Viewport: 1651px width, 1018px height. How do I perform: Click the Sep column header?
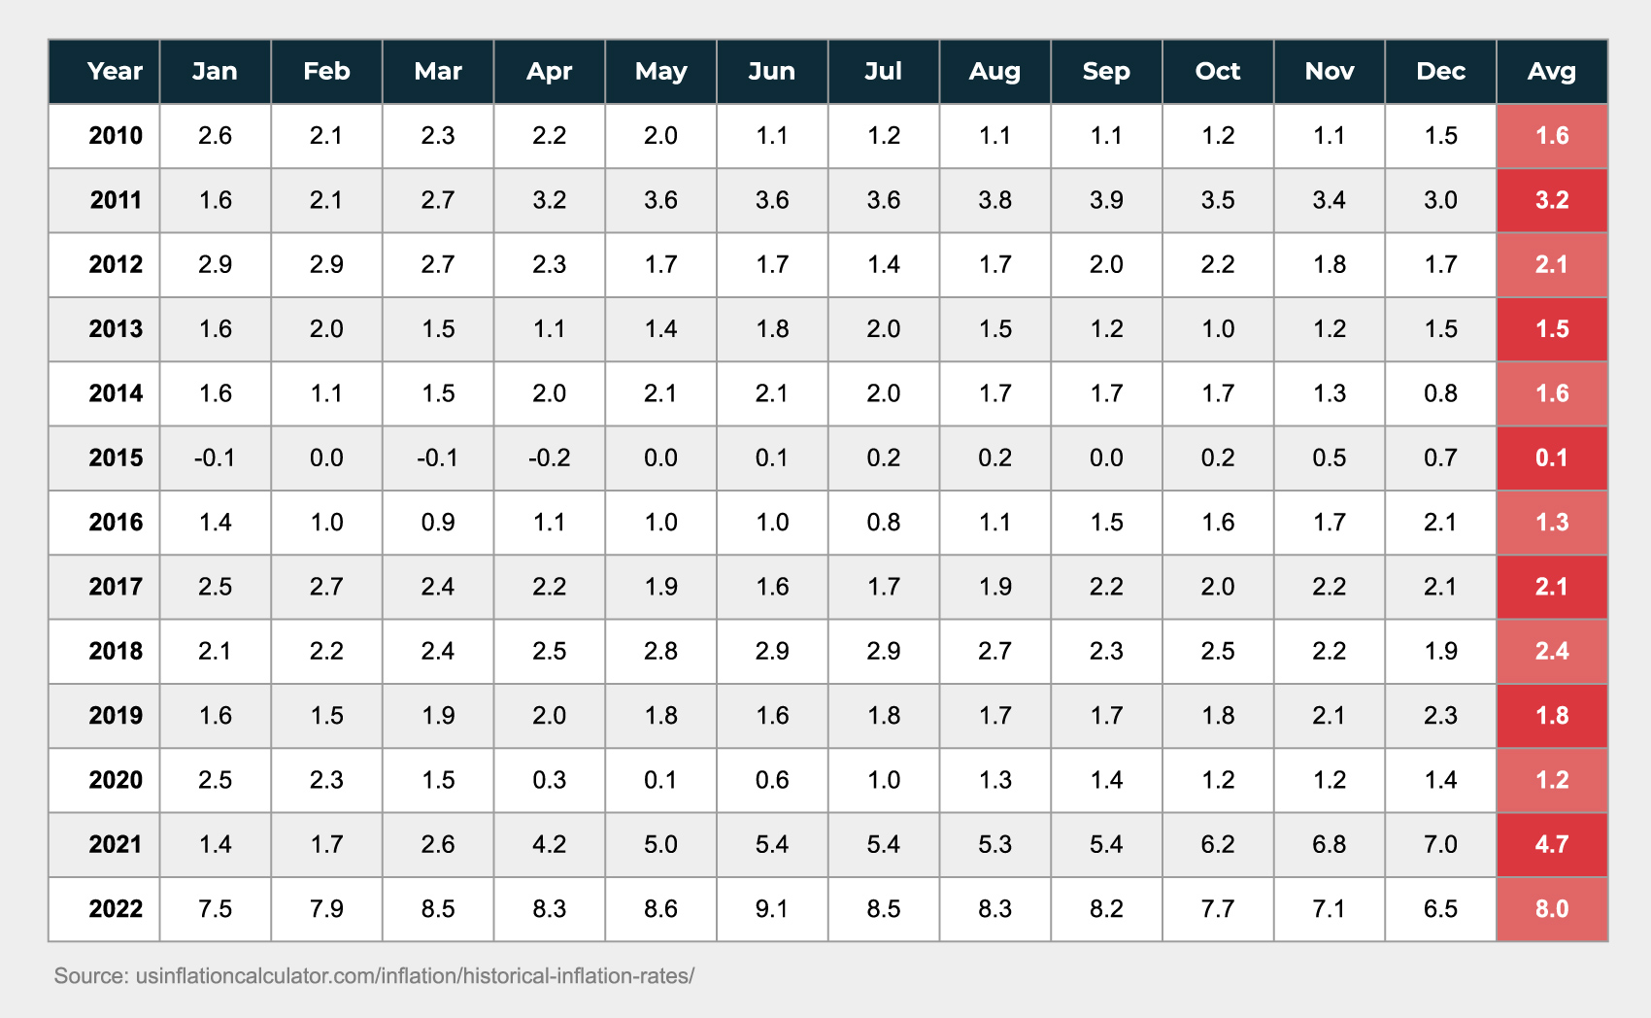click(x=1106, y=71)
